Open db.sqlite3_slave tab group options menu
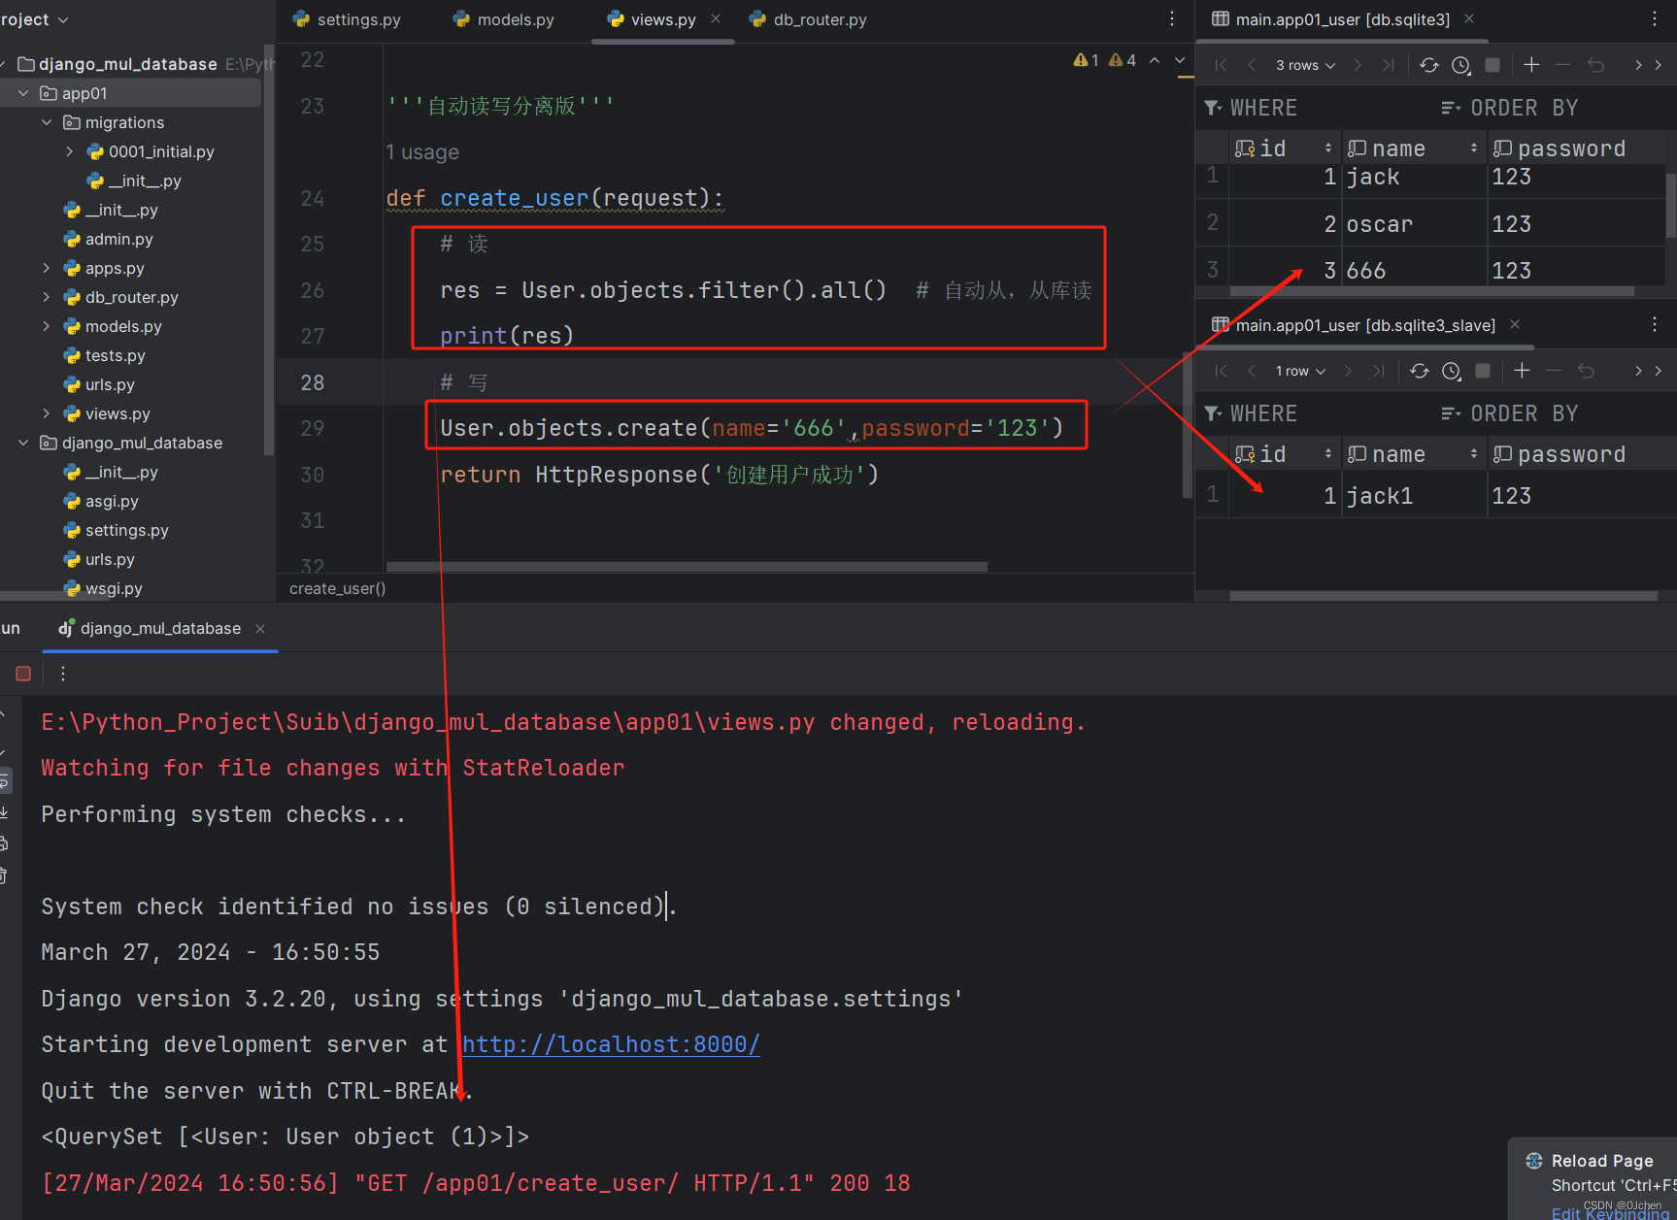Image resolution: width=1677 pixels, height=1220 pixels. coord(1655,324)
